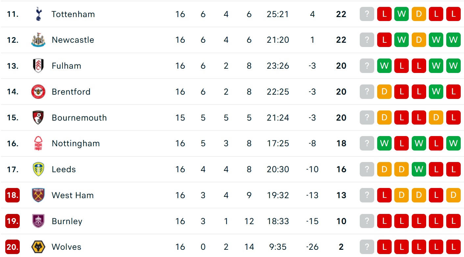Image resolution: width=464 pixels, height=257 pixels.
Task: Click the Leeds club crest icon
Action: [38, 169]
